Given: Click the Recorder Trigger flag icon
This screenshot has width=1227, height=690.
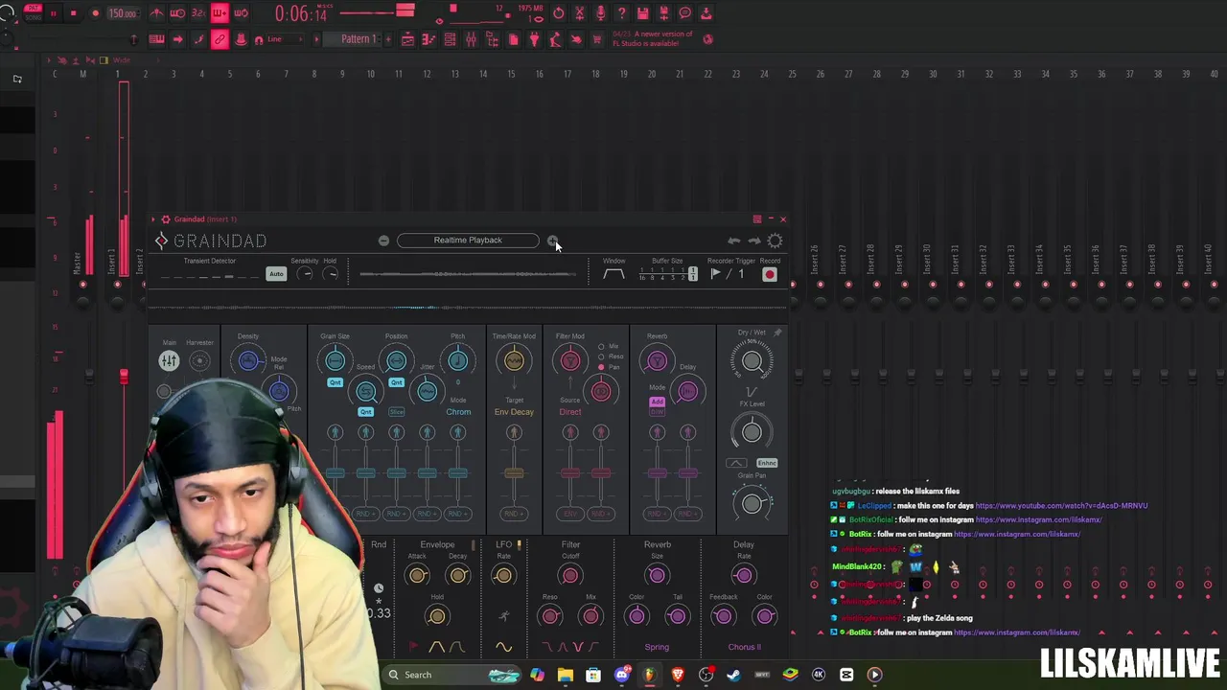Looking at the screenshot, I should coord(715,274).
